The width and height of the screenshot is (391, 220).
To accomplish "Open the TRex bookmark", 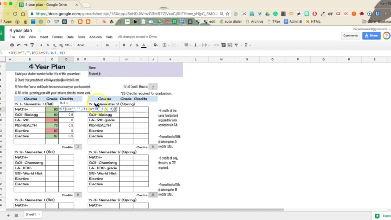I will click(274, 22).
